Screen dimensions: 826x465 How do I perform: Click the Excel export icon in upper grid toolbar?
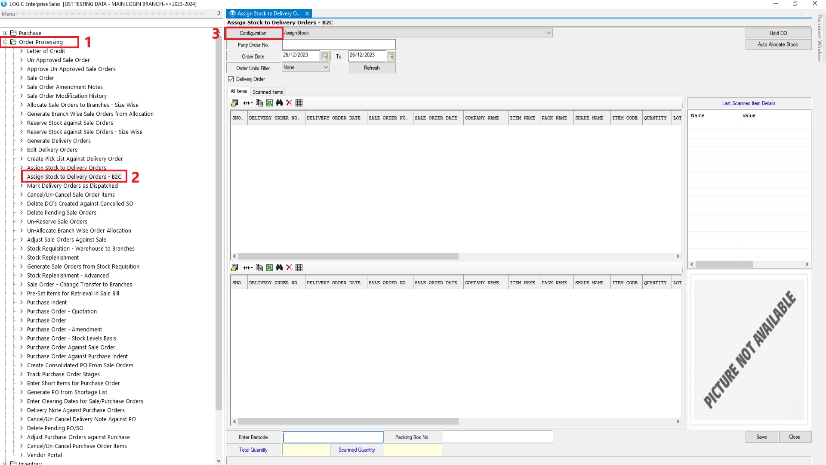coord(269,103)
